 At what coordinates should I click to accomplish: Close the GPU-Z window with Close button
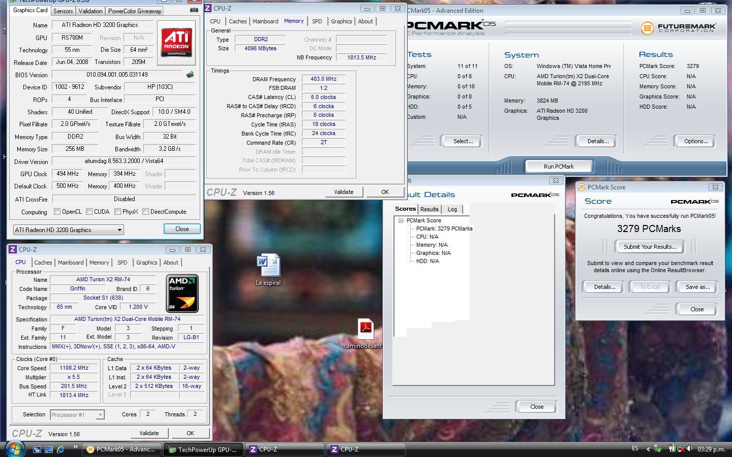coord(182,229)
